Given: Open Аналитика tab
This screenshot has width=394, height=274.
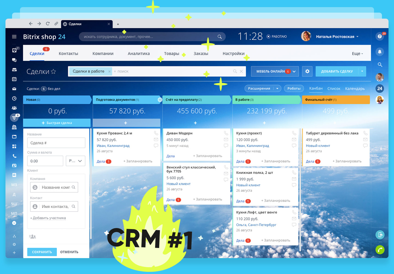Looking at the screenshot, I should (139, 54).
